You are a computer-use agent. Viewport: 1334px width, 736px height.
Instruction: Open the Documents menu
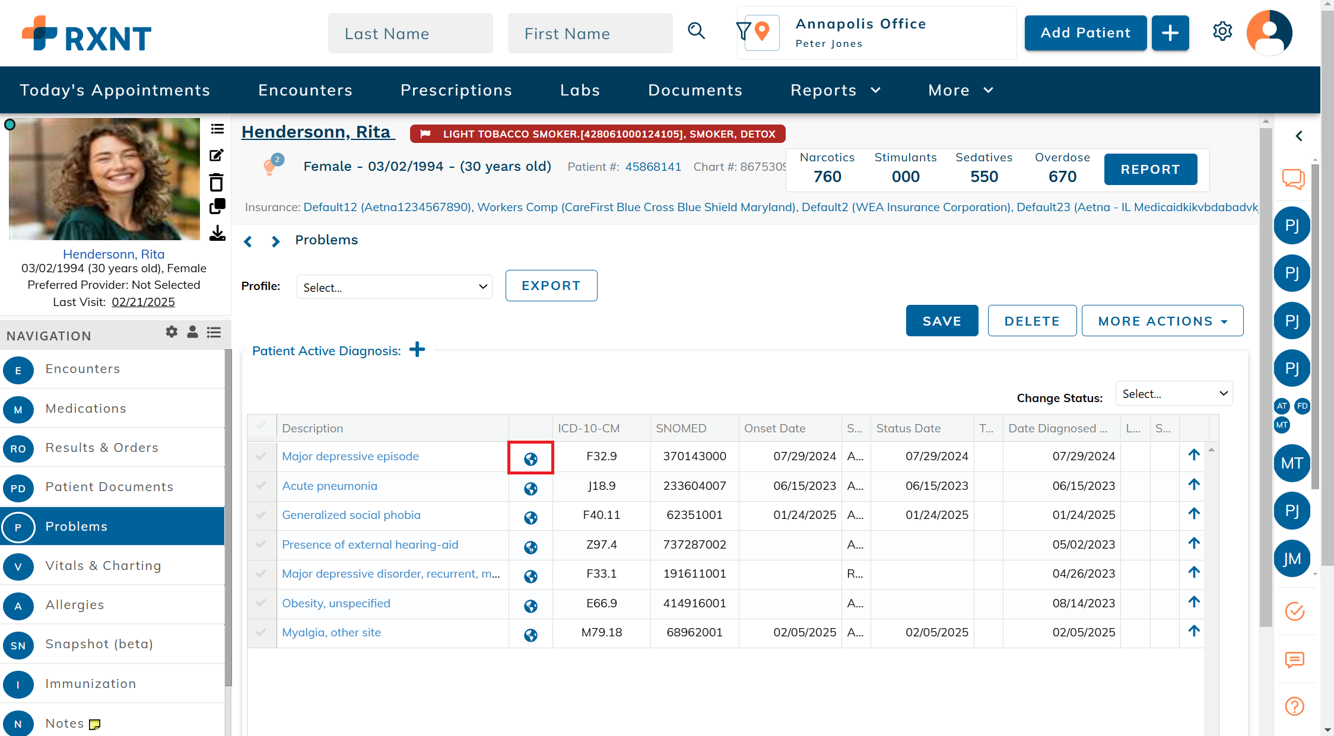coord(695,90)
